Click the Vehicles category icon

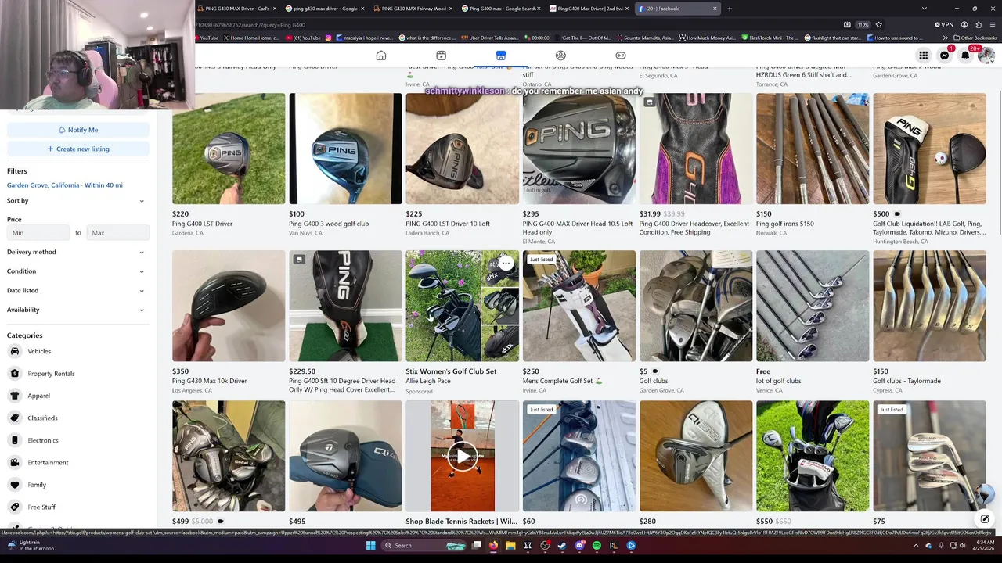(x=15, y=351)
